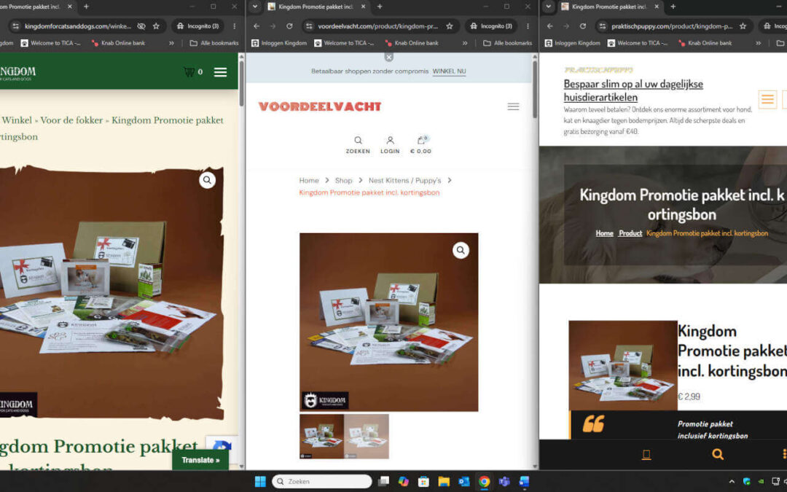Bookmark praktischpuppy.com page with star icon
Screen dimensions: 787x492
pos(743,26)
